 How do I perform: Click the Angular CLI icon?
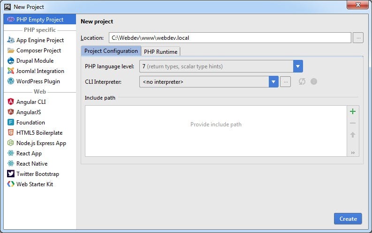coord(11,102)
